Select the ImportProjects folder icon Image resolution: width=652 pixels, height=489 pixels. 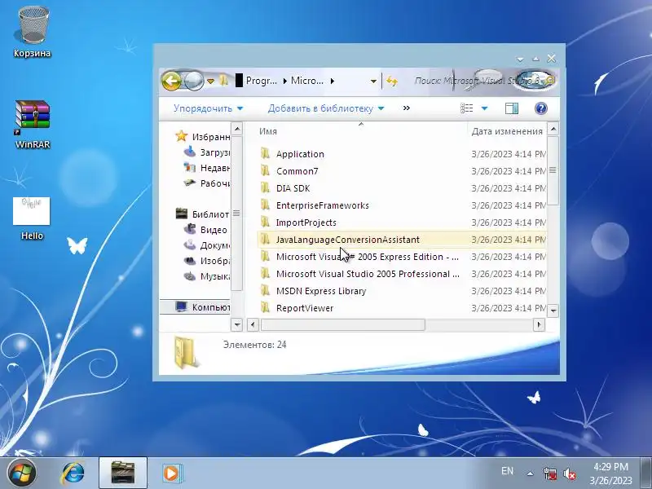[x=266, y=222]
